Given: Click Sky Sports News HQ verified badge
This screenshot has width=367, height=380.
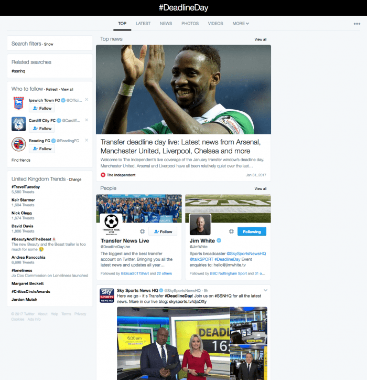Looking at the screenshot, I should coord(161,290).
